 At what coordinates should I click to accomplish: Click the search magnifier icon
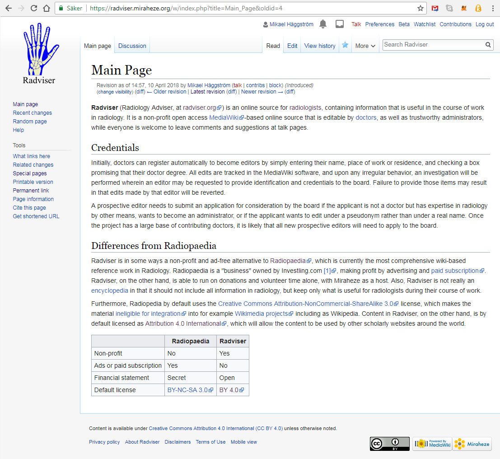[x=488, y=45]
